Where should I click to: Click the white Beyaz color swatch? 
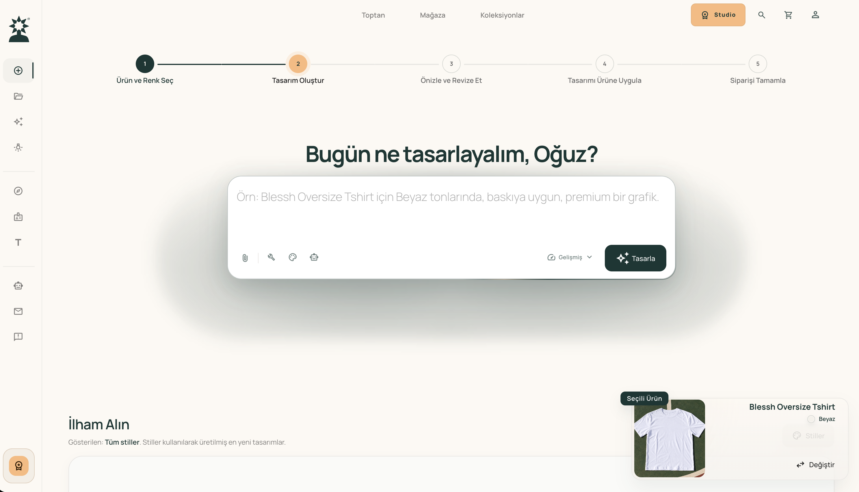811,419
